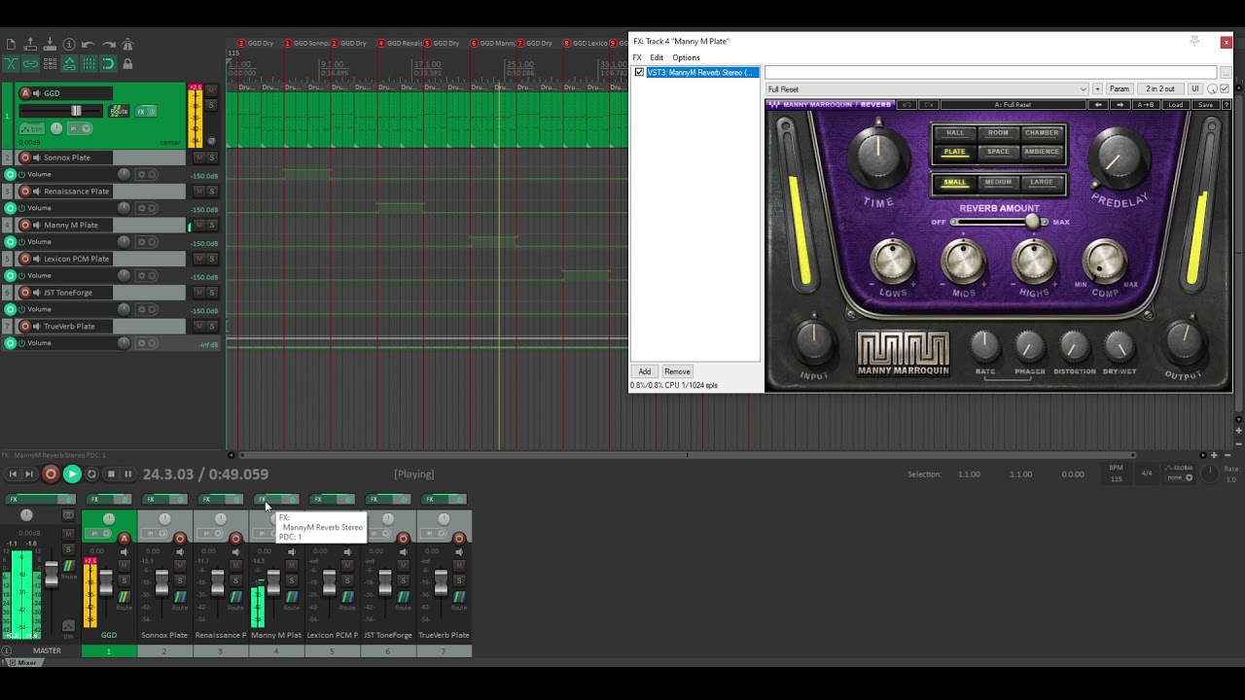
Task: Bypass Sonnox Plate Volume envelope power icon
Action: click(21, 174)
